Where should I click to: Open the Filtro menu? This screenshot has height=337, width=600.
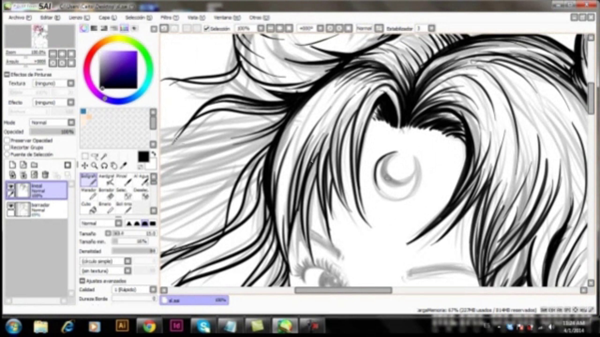(169, 17)
